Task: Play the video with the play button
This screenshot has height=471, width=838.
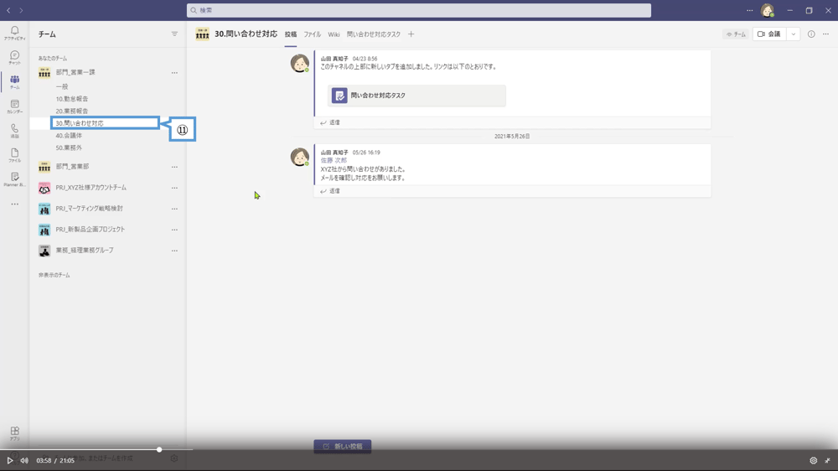Action: [x=9, y=460]
